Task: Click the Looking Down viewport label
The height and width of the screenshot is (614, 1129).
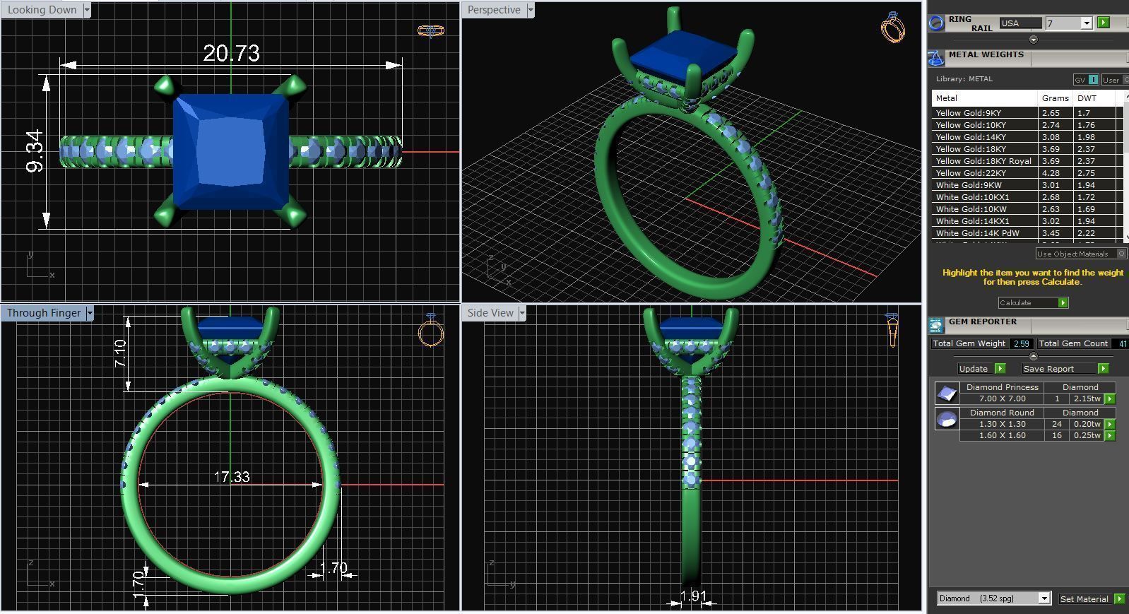Action: 42,10
